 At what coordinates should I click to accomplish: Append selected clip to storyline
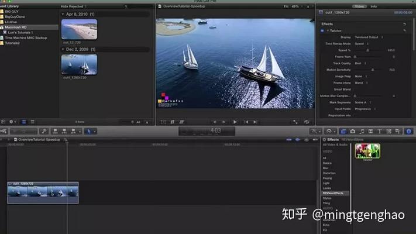click(73, 131)
